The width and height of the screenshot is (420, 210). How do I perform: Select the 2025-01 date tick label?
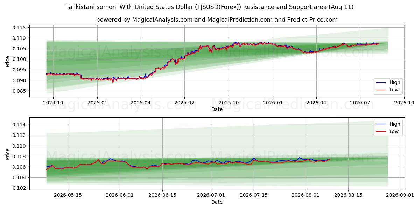[97, 103]
